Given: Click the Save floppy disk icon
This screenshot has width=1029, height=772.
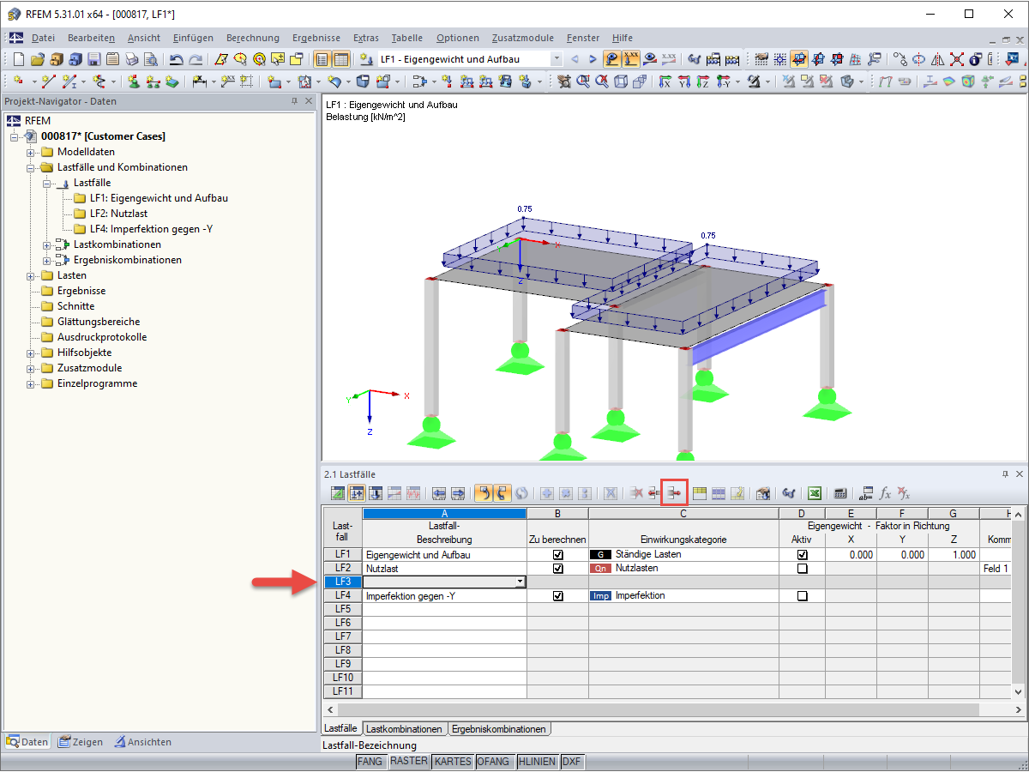Looking at the screenshot, I should tap(94, 59).
